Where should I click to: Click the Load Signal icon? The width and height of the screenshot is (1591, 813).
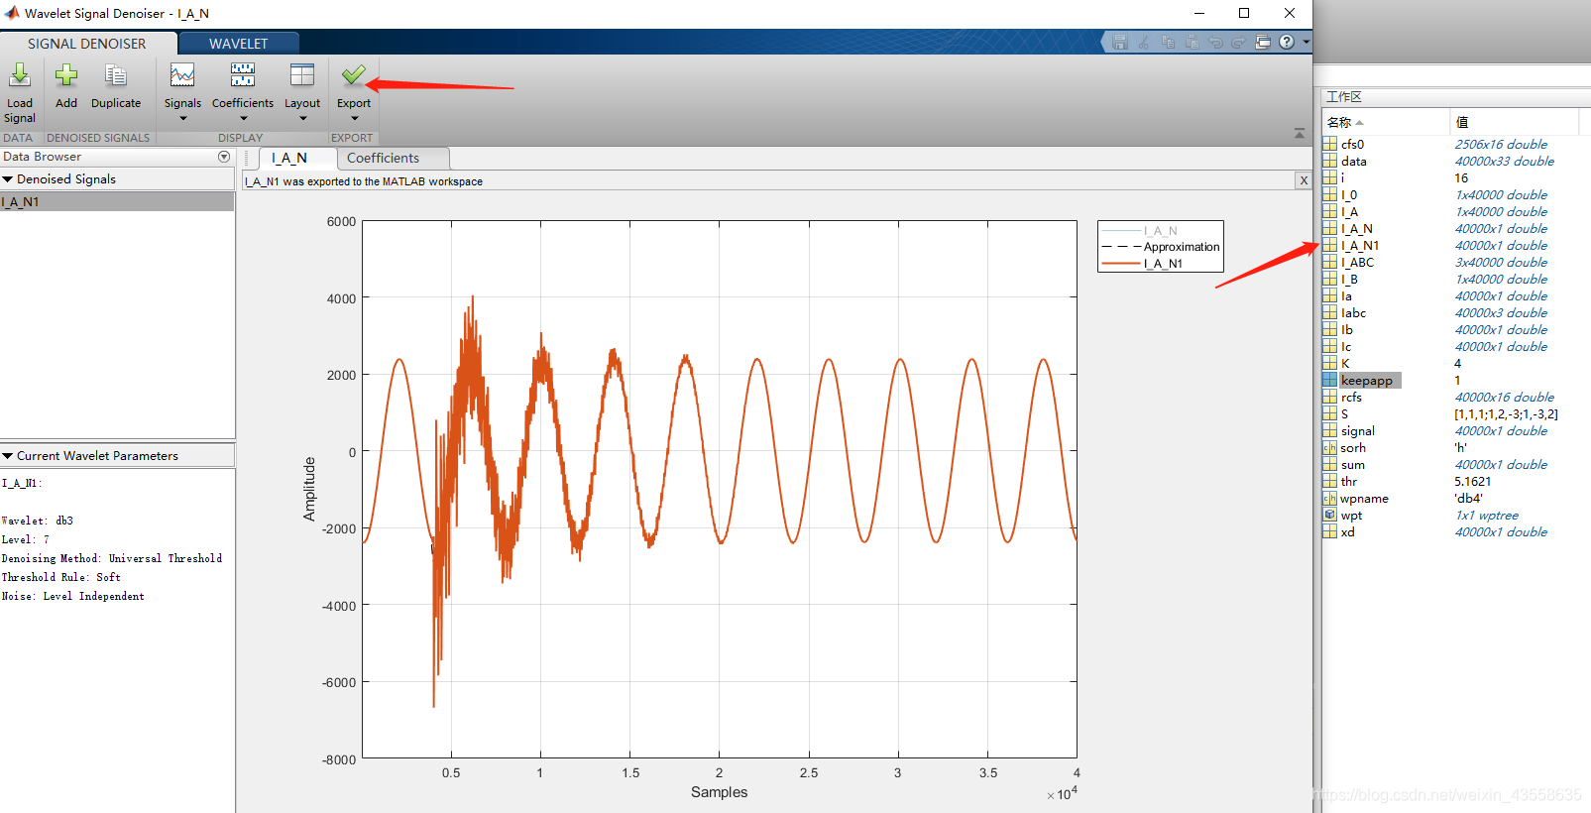[20, 75]
